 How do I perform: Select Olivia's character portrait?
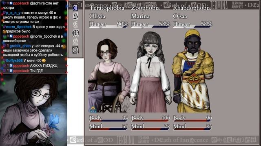coord(108,76)
